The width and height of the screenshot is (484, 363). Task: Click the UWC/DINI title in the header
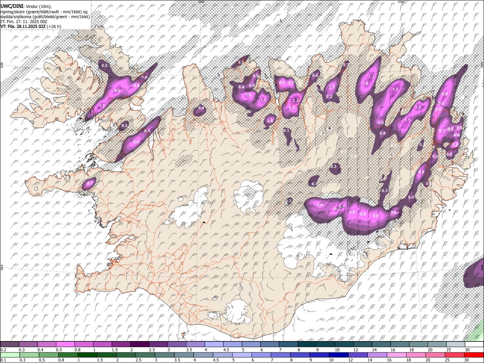[x=12, y=6]
